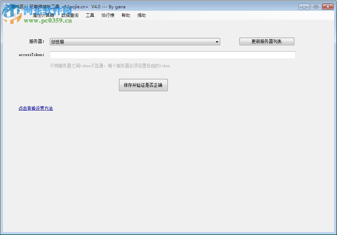The image size is (337, 235).
Task: Open the 主页 menu
Action: pos(16,15)
